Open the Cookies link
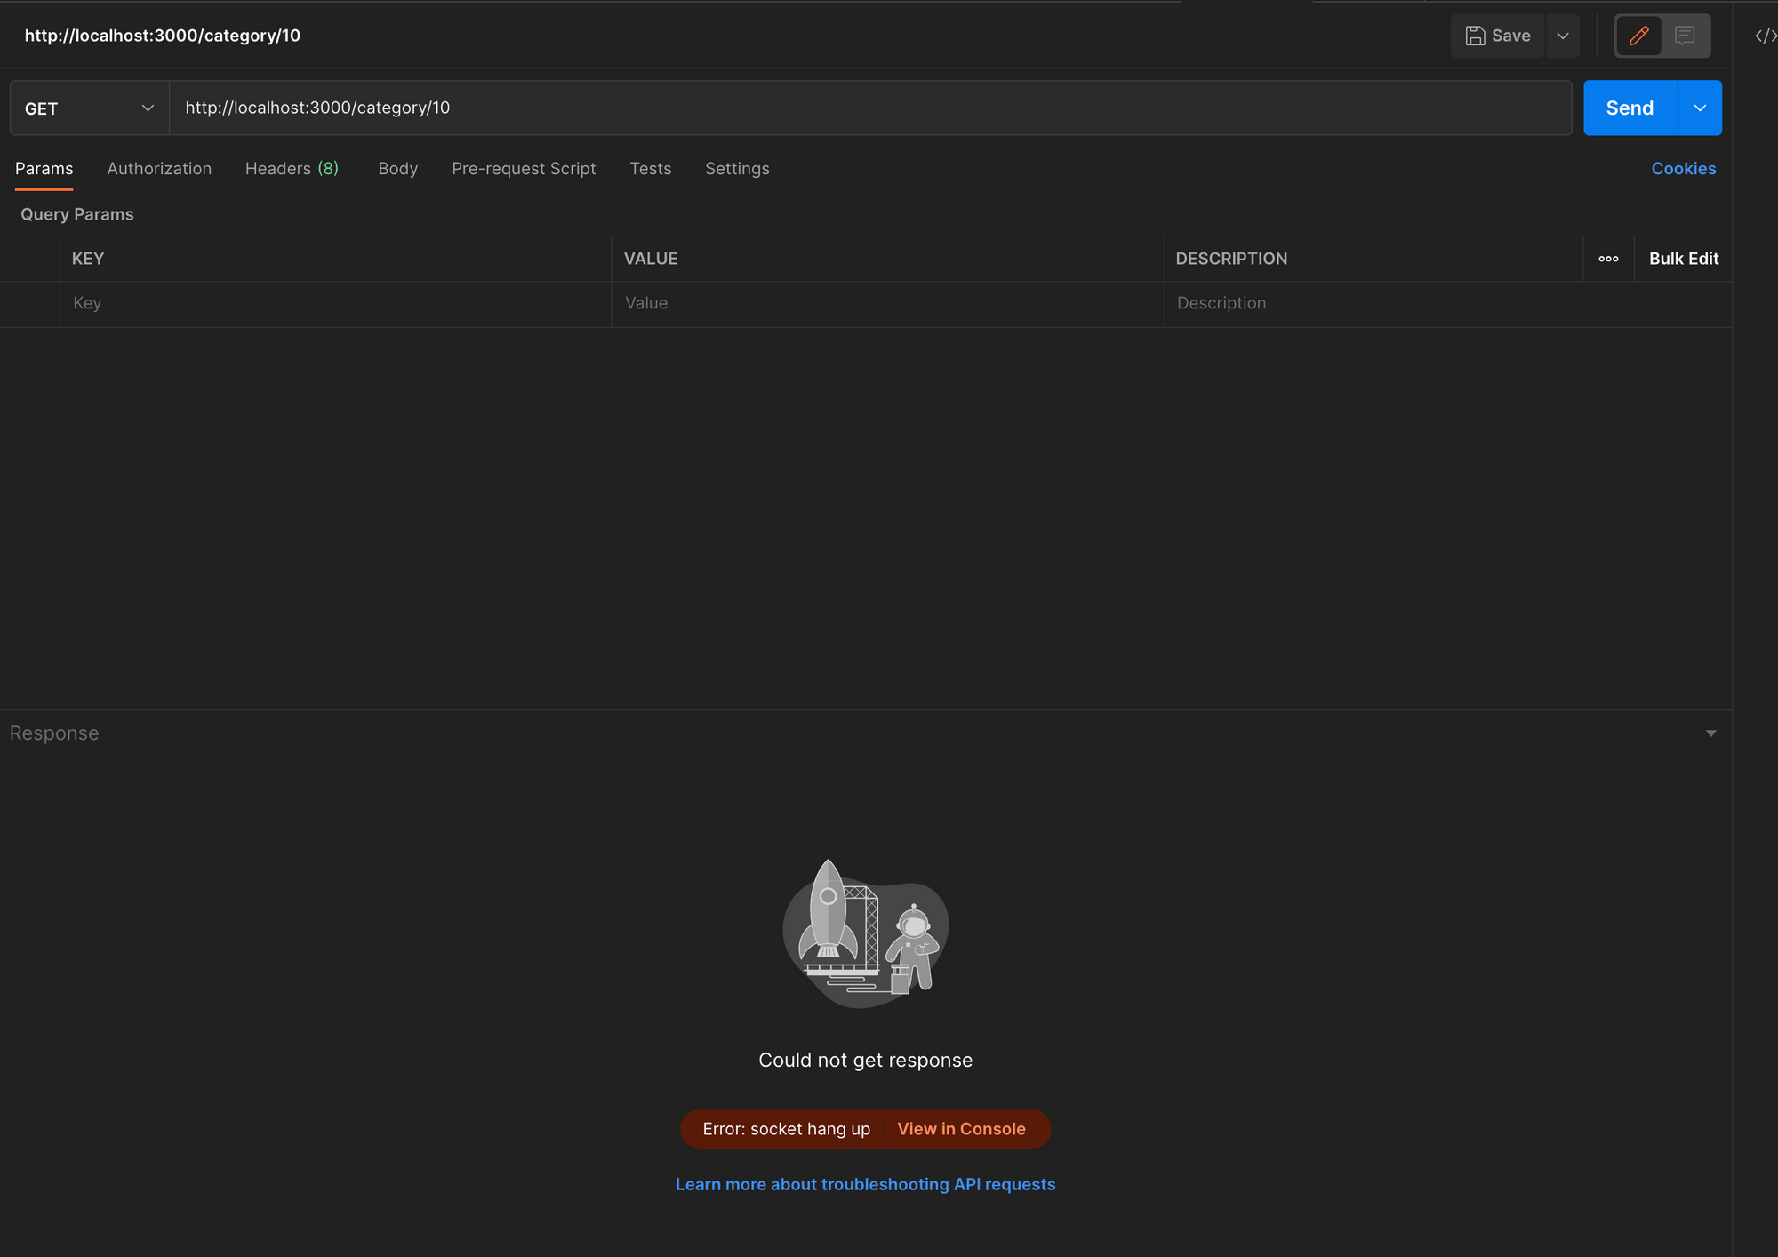Image resolution: width=1778 pixels, height=1257 pixels. [x=1683, y=169]
